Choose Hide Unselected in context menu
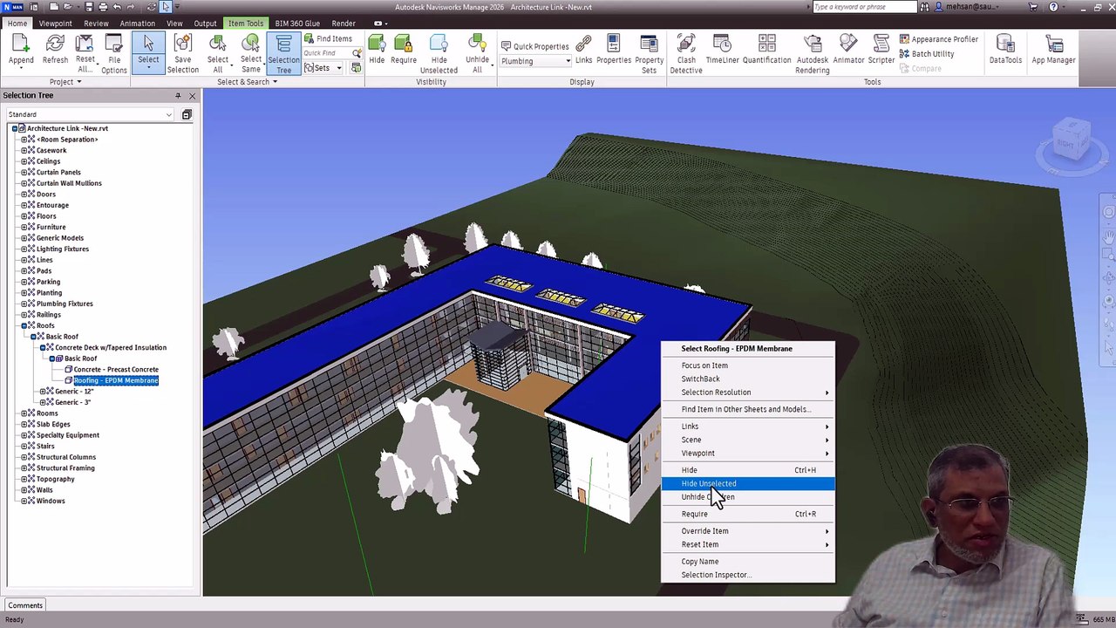Viewport: 1116px width, 628px height. pyautogui.click(x=747, y=483)
